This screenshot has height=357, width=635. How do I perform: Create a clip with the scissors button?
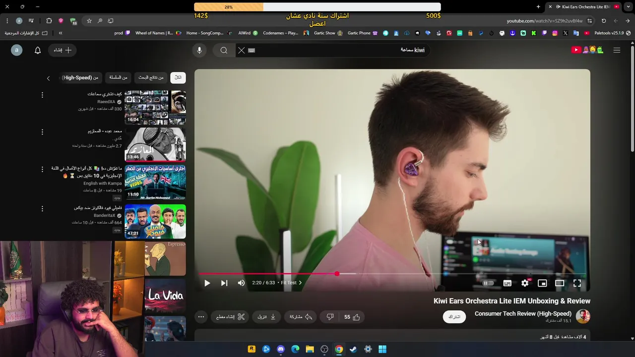(x=231, y=317)
